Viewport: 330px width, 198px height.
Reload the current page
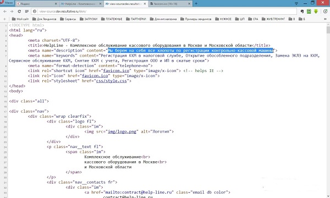click(19, 12)
